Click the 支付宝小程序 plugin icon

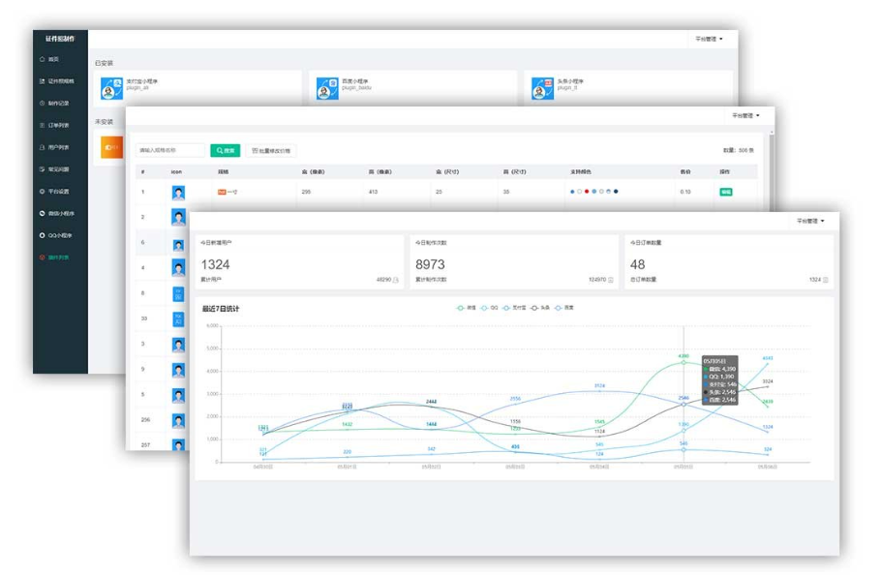112,89
